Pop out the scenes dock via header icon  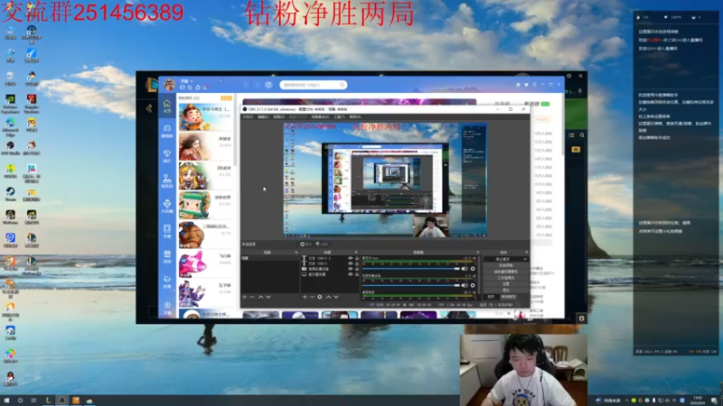(x=296, y=253)
